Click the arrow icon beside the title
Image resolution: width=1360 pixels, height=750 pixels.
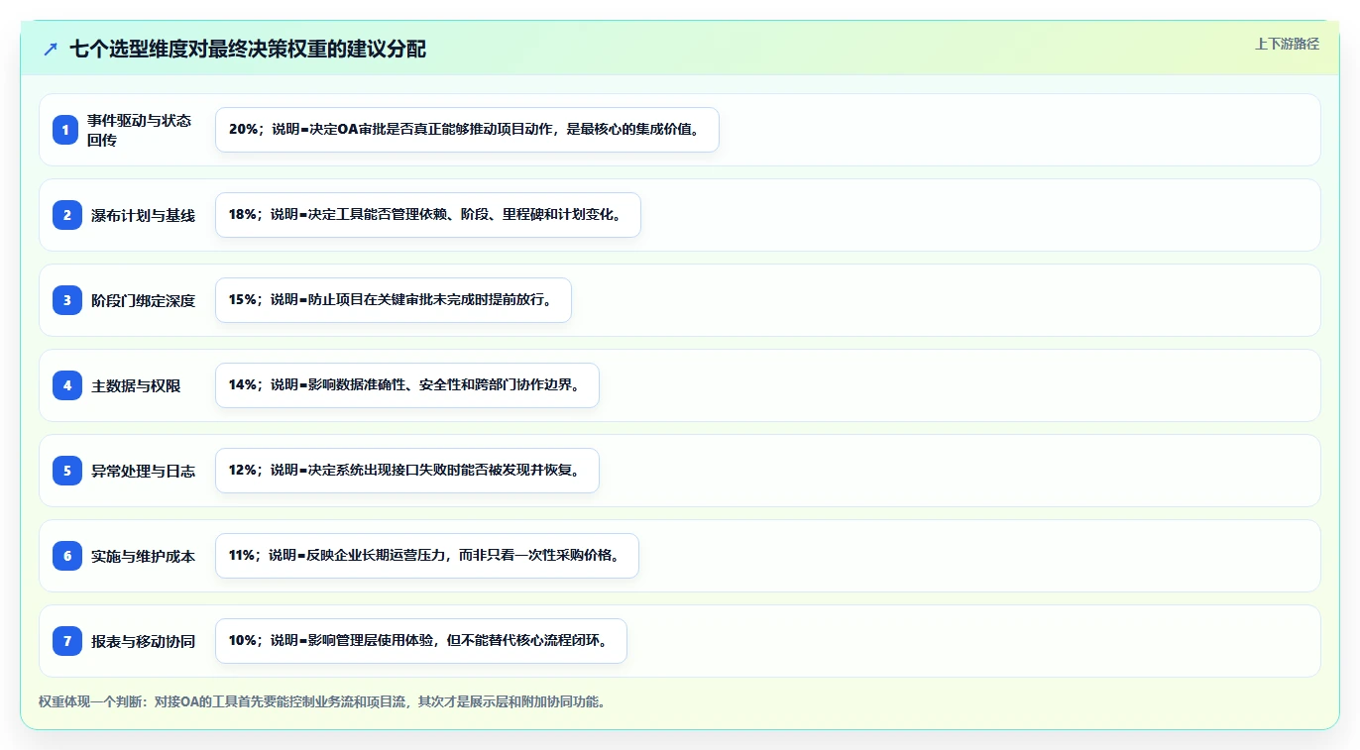(51, 49)
